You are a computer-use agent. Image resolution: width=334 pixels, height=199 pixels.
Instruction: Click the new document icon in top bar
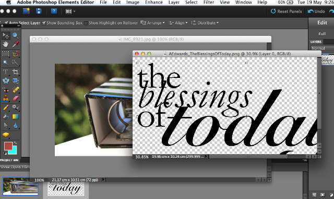[x=26, y=11]
